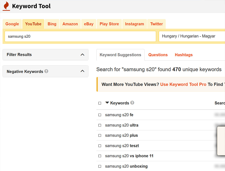Check the box for samsung s20 ultra

100,125
